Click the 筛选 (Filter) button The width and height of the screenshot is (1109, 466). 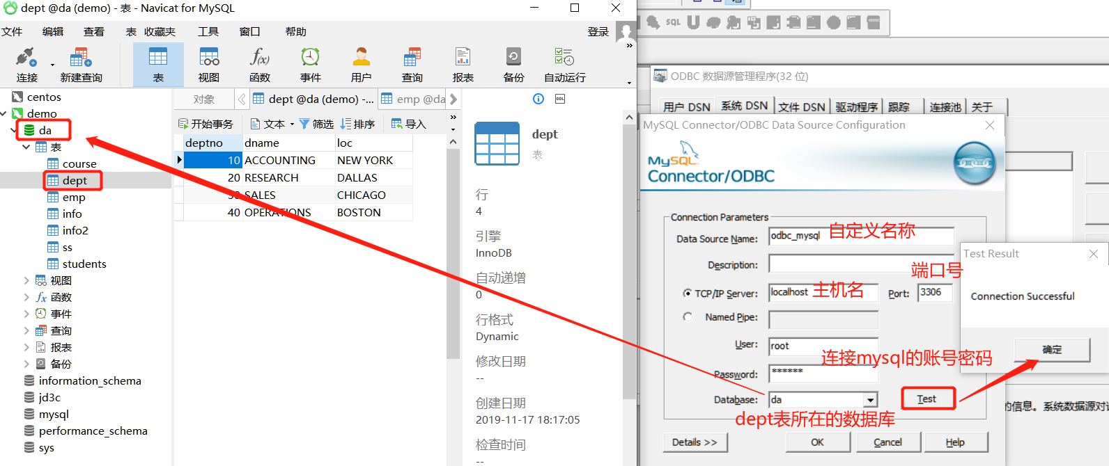coord(316,124)
